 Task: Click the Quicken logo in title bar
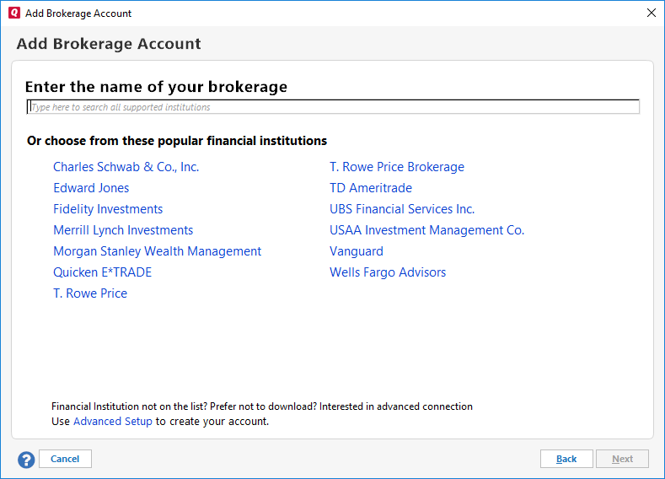point(13,13)
